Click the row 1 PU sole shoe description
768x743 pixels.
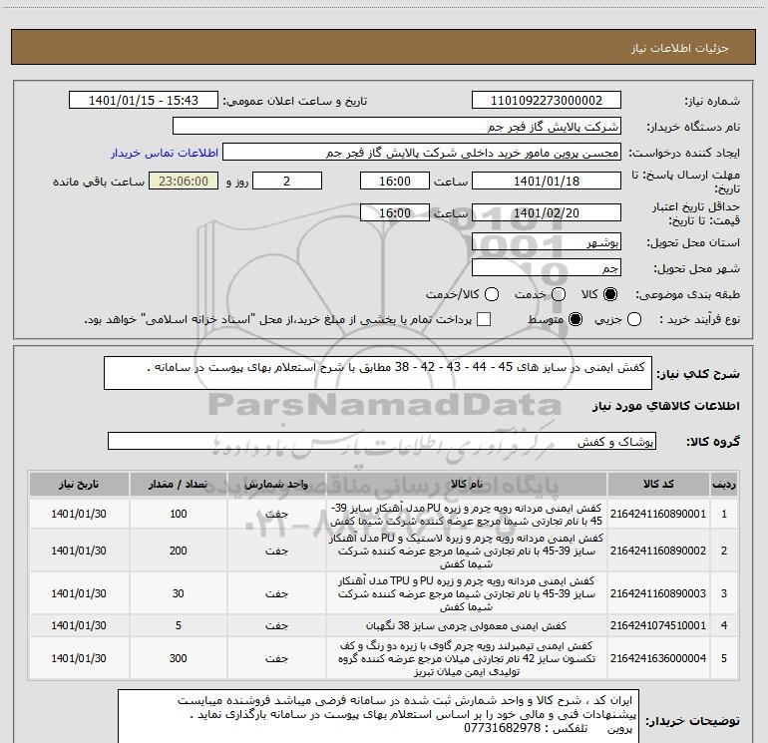[467, 514]
